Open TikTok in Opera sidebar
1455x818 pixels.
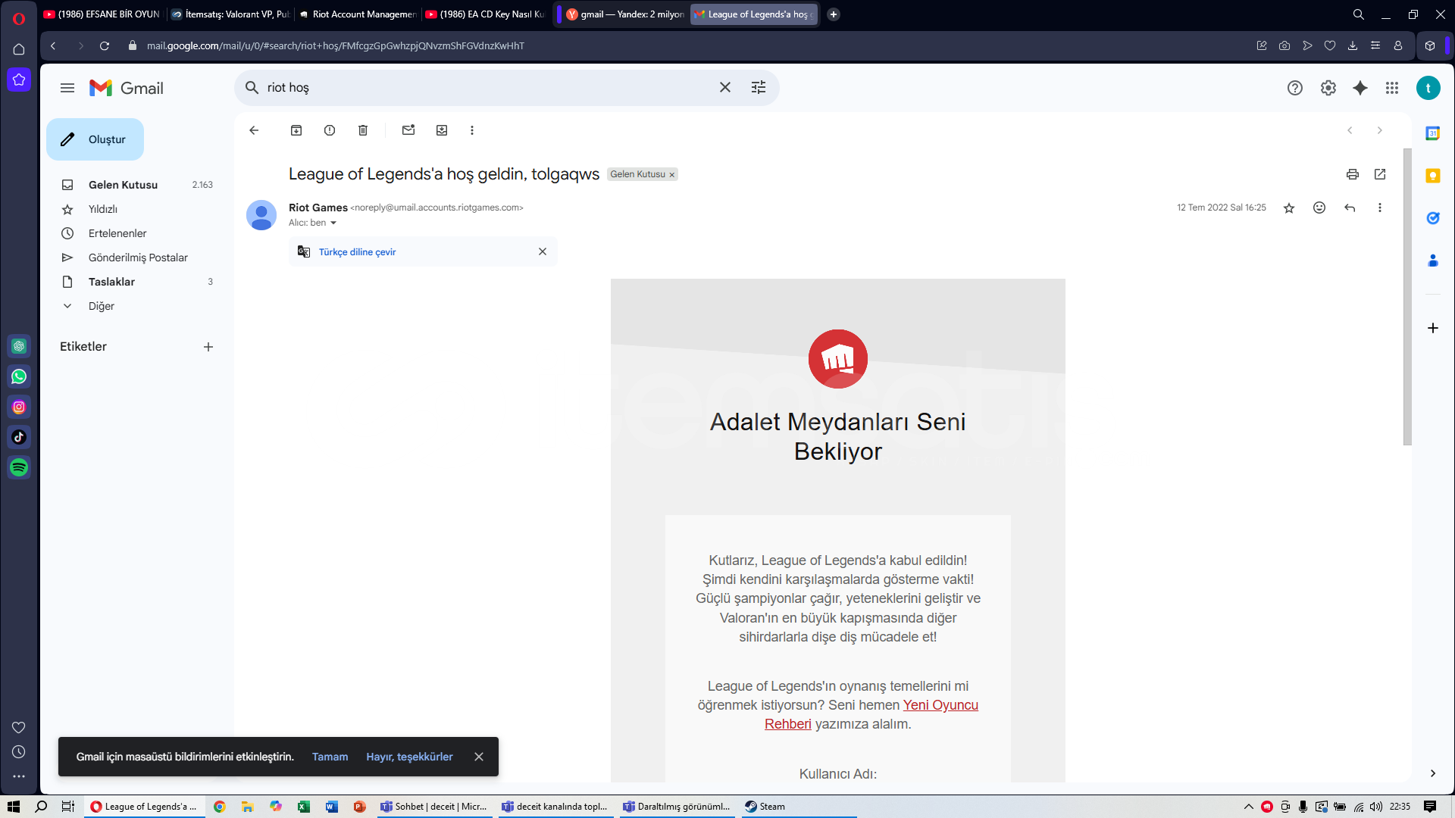(x=19, y=437)
